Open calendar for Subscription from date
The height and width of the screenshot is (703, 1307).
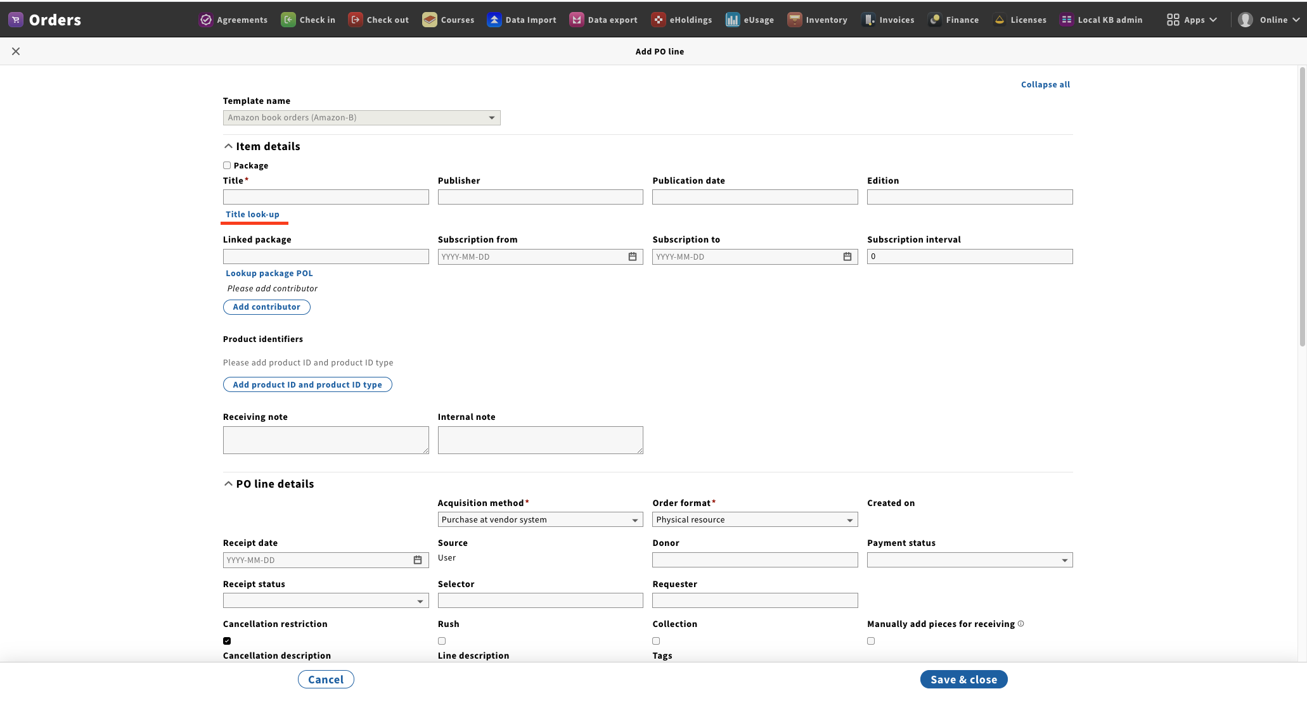(x=633, y=256)
